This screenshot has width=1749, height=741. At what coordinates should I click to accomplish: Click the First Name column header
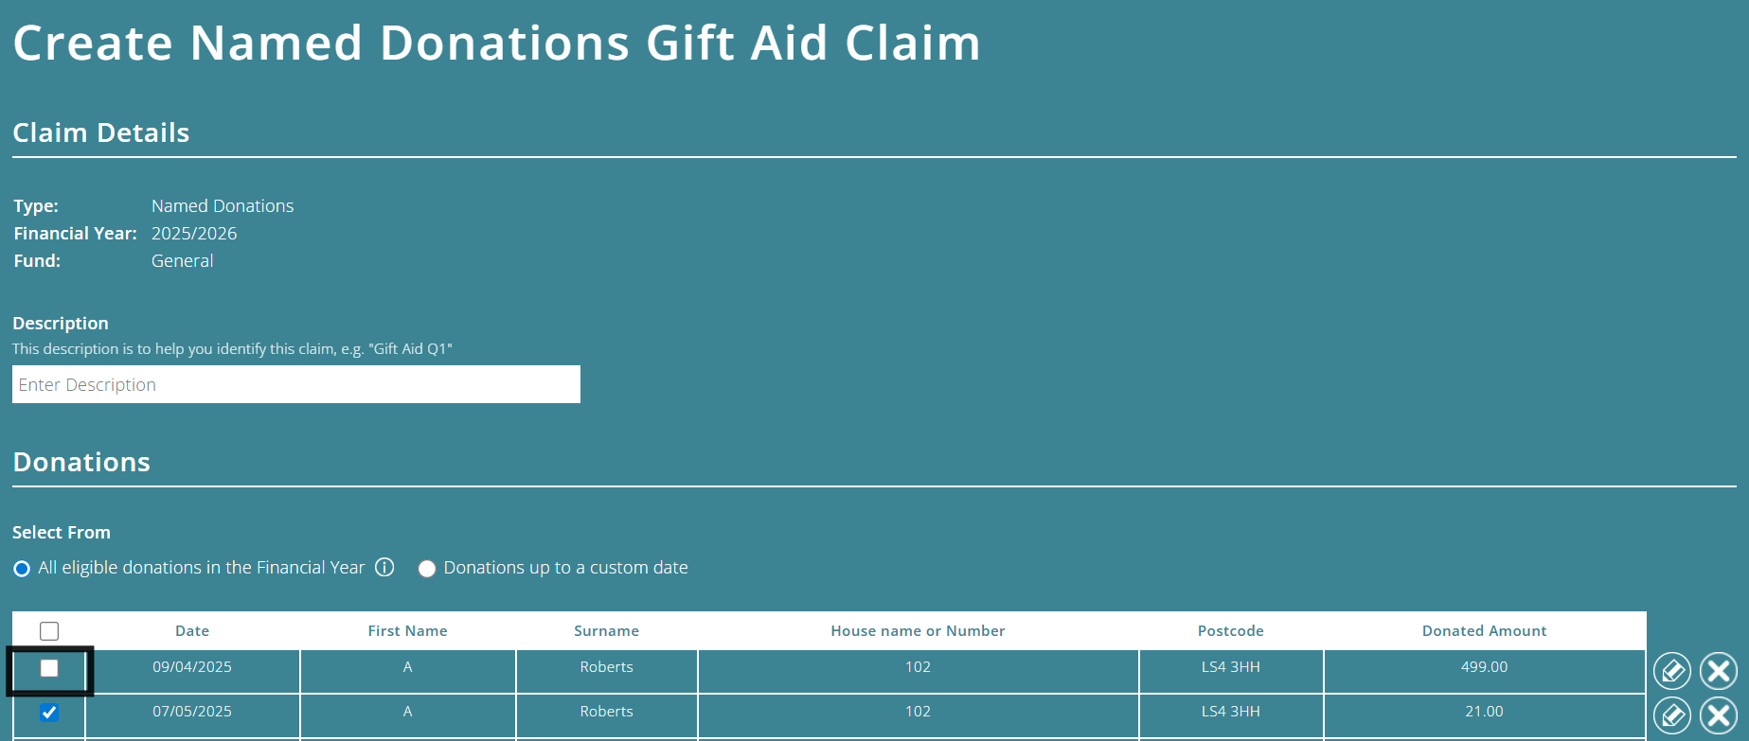coord(407,630)
